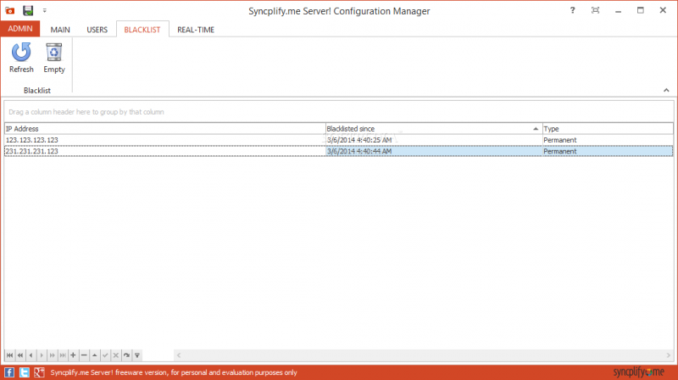
Task: Collapse the ribbon with the chevron
Action: coord(666,90)
